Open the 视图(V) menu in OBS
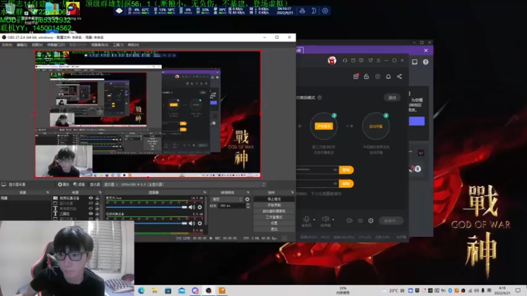Image resolution: width=527 pixels, height=296 pixels. tap(38, 45)
